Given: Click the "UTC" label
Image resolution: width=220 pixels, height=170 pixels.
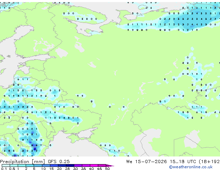Looking at the screenshot, I should (x=192, y=162).
